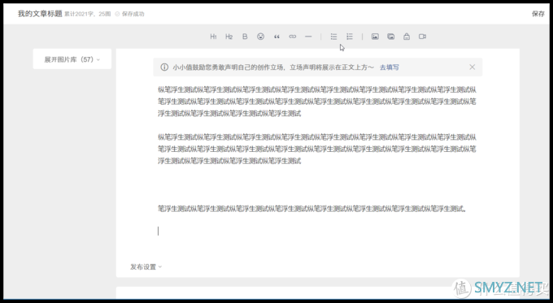This screenshot has height=303, width=553.
Task: Expand the 发布设置 section
Action: pyautogui.click(x=146, y=266)
